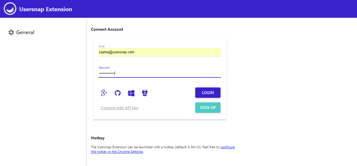Click the Connect Account heading

[x=107, y=29]
